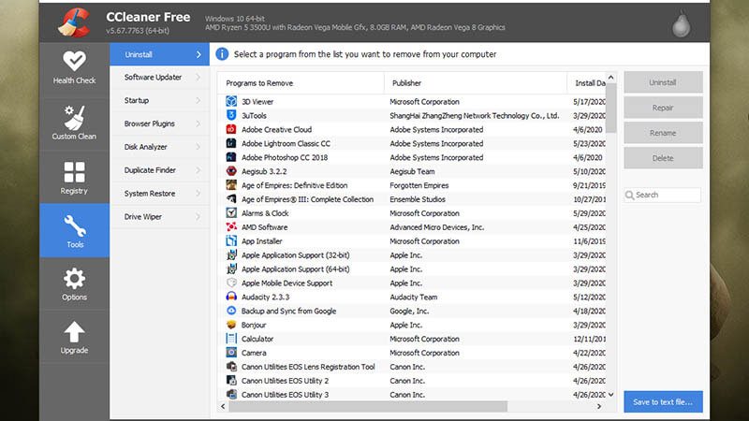Select Adobe Creative Cloud program entry

click(276, 129)
